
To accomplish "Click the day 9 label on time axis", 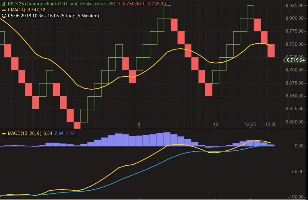I will tap(139, 124).
